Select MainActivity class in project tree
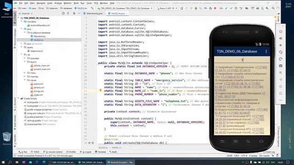The width and height of the screenshot is (294, 165). 38,36
